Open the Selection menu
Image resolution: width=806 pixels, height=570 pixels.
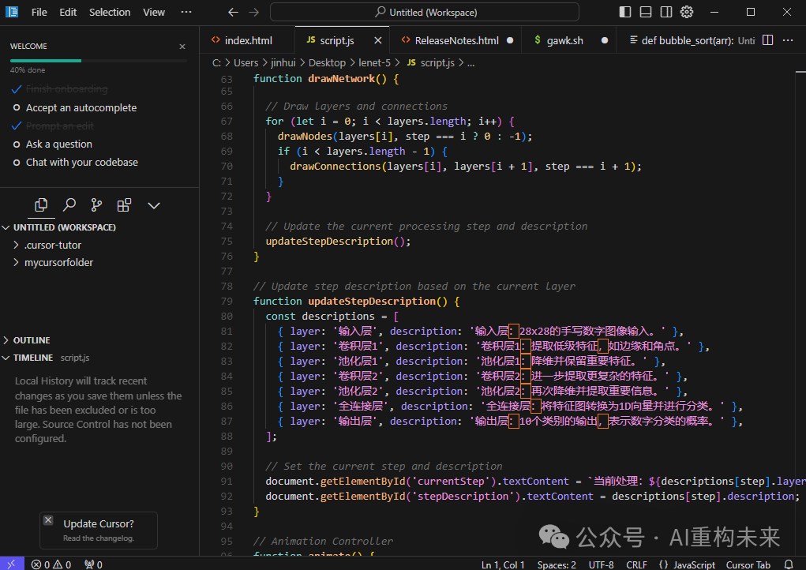(110, 12)
